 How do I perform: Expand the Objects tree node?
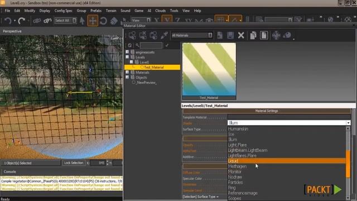[127, 77]
